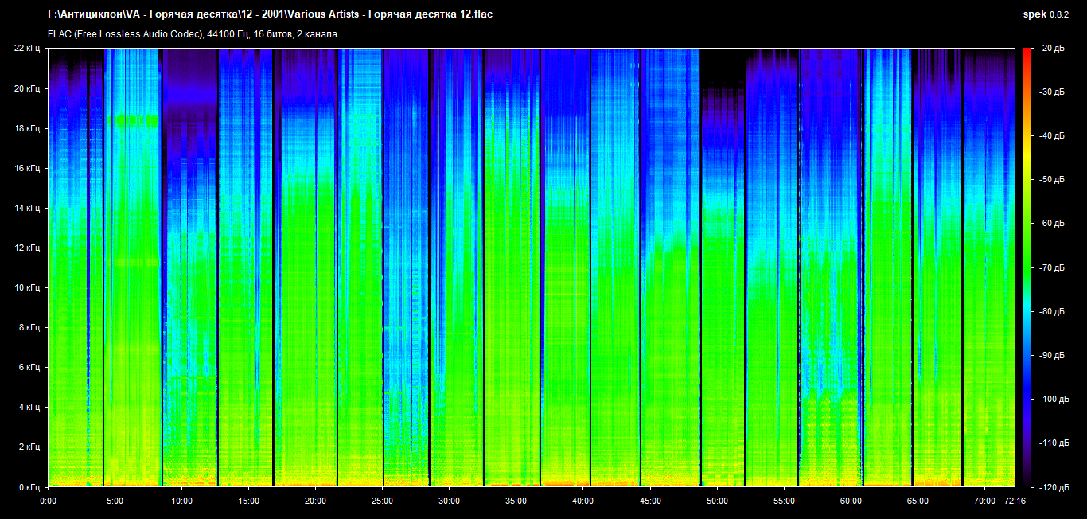Image resolution: width=1087 pixels, height=519 pixels.
Task: Click the 18 кГц frequency label
Action: pyautogui.click(x=26, y=128)
